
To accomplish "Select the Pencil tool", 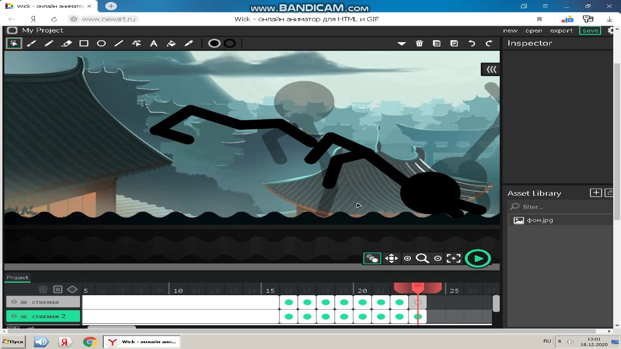I will pyautogui.click(x=49, y=43).
